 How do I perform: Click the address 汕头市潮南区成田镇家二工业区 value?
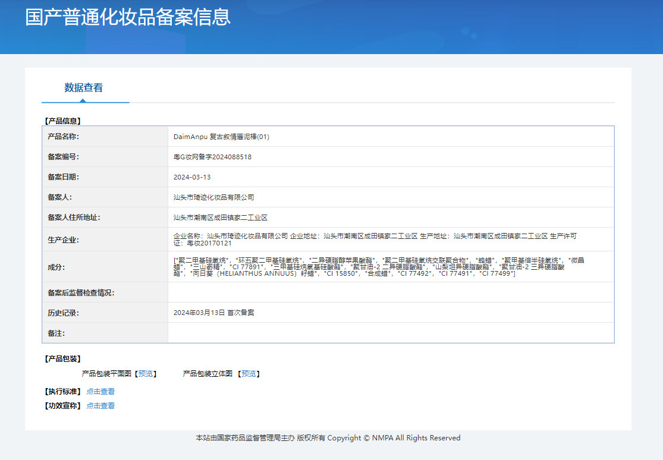220,218
